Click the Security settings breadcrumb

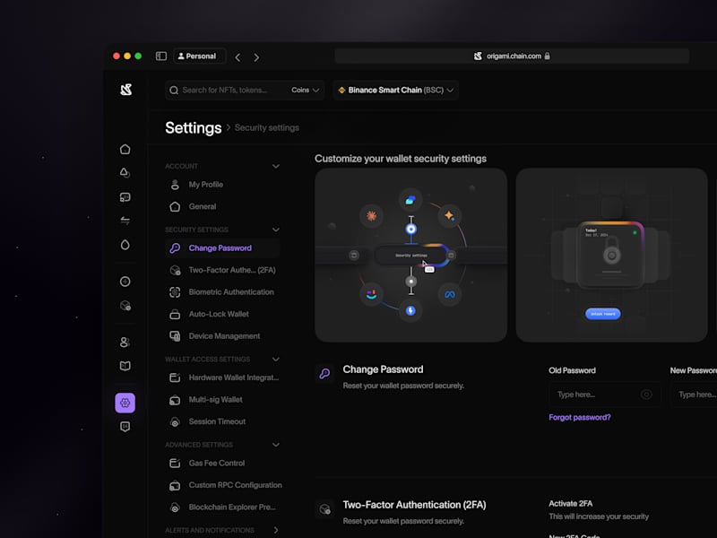coord(266,127)
